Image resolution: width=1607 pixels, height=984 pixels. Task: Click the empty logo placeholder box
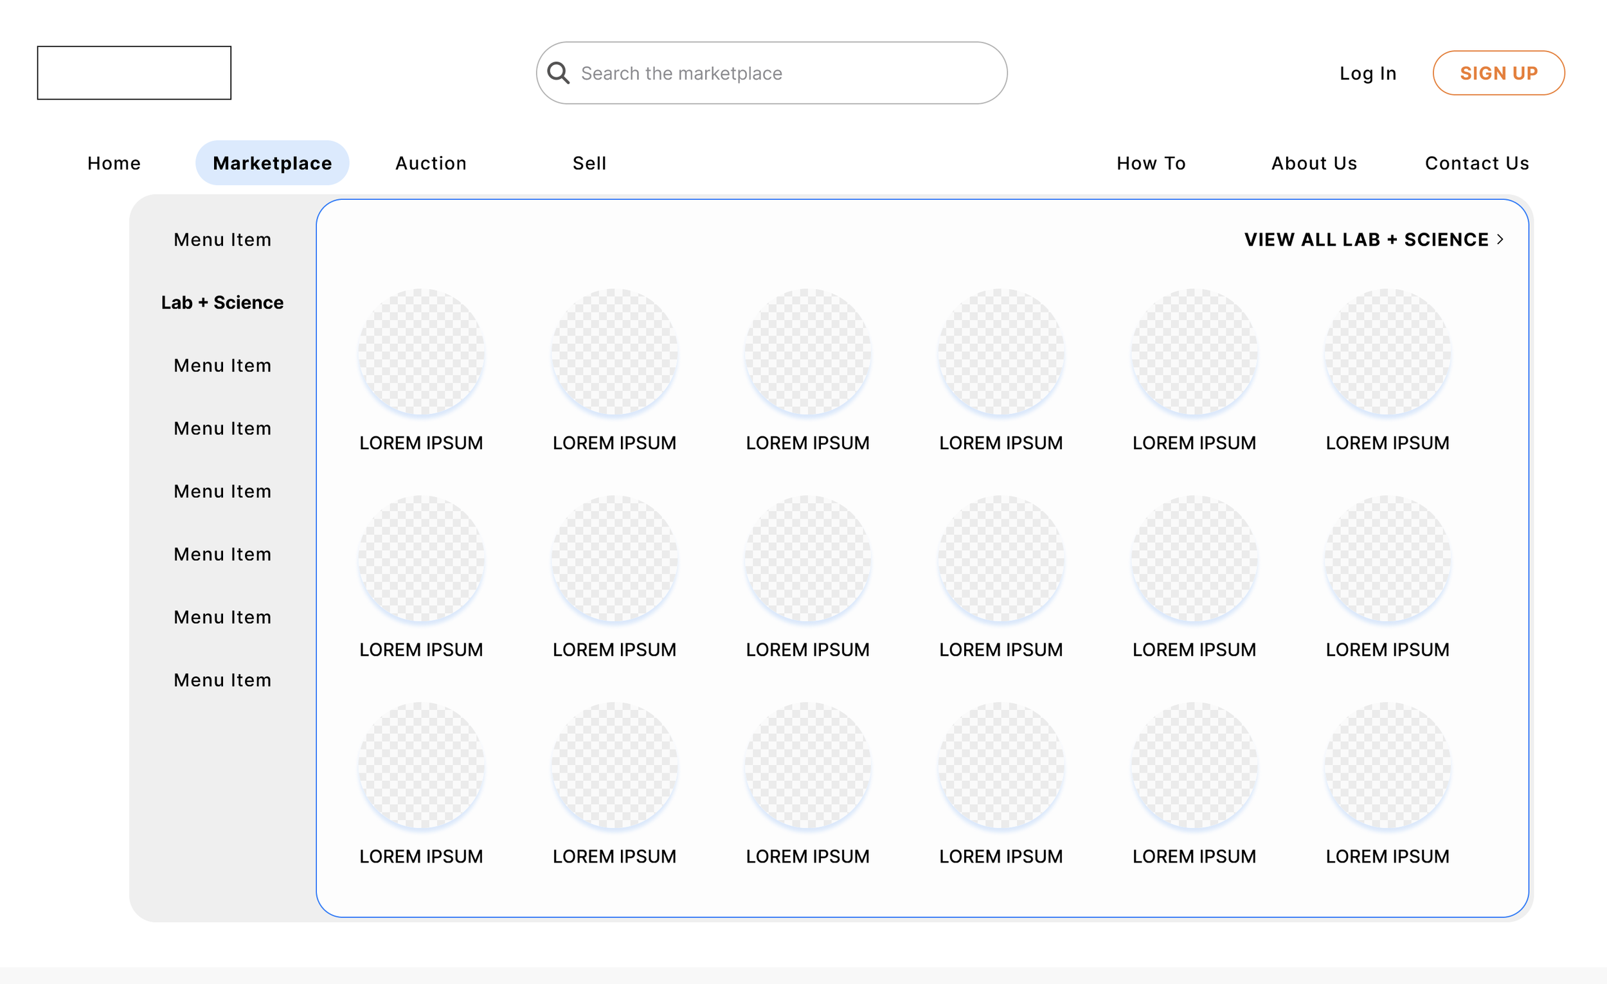click(x=134, y=73)
